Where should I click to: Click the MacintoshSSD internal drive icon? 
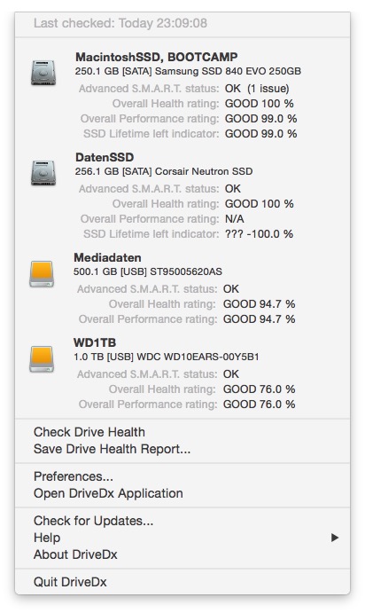[x=43, y=73]
